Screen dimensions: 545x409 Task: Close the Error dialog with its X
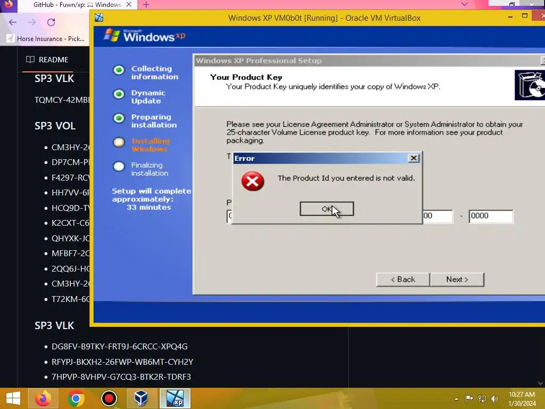click(x=413, y=158)
